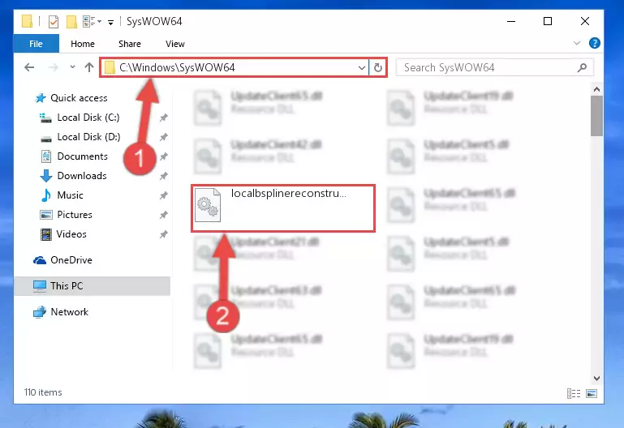Click the pin icon beside Videos

(164, 234)
